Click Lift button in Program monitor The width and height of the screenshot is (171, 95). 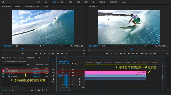coord(142,53)
